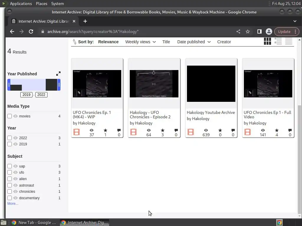Open Hakology Youtube Archive title link
Screen dimensions: 302x226
tap(211, 112)
